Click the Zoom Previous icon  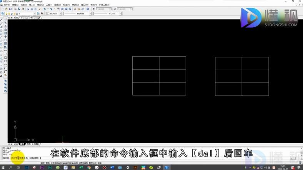tap(70, 9)
